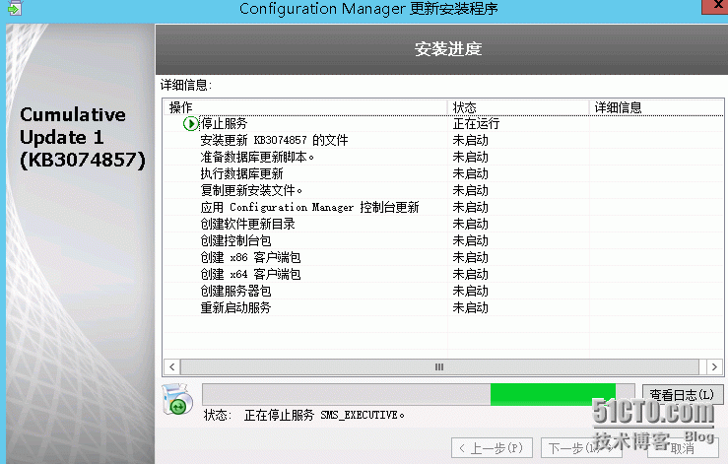Click the right arrow of horizontal scrollbar
The height and width of the screenshot is (464, 728).
[712, 366]
